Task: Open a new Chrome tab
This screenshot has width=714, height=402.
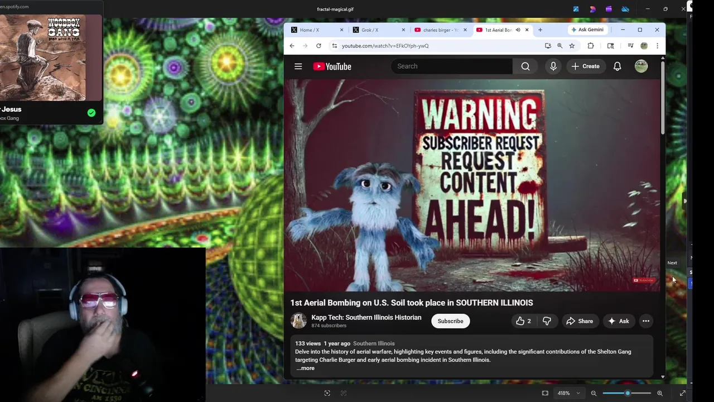Action: tap(540, 30)
